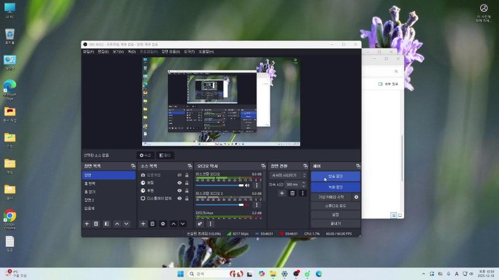Open source properties gear in Sources panel
The image size is (499, 280).
163,223
